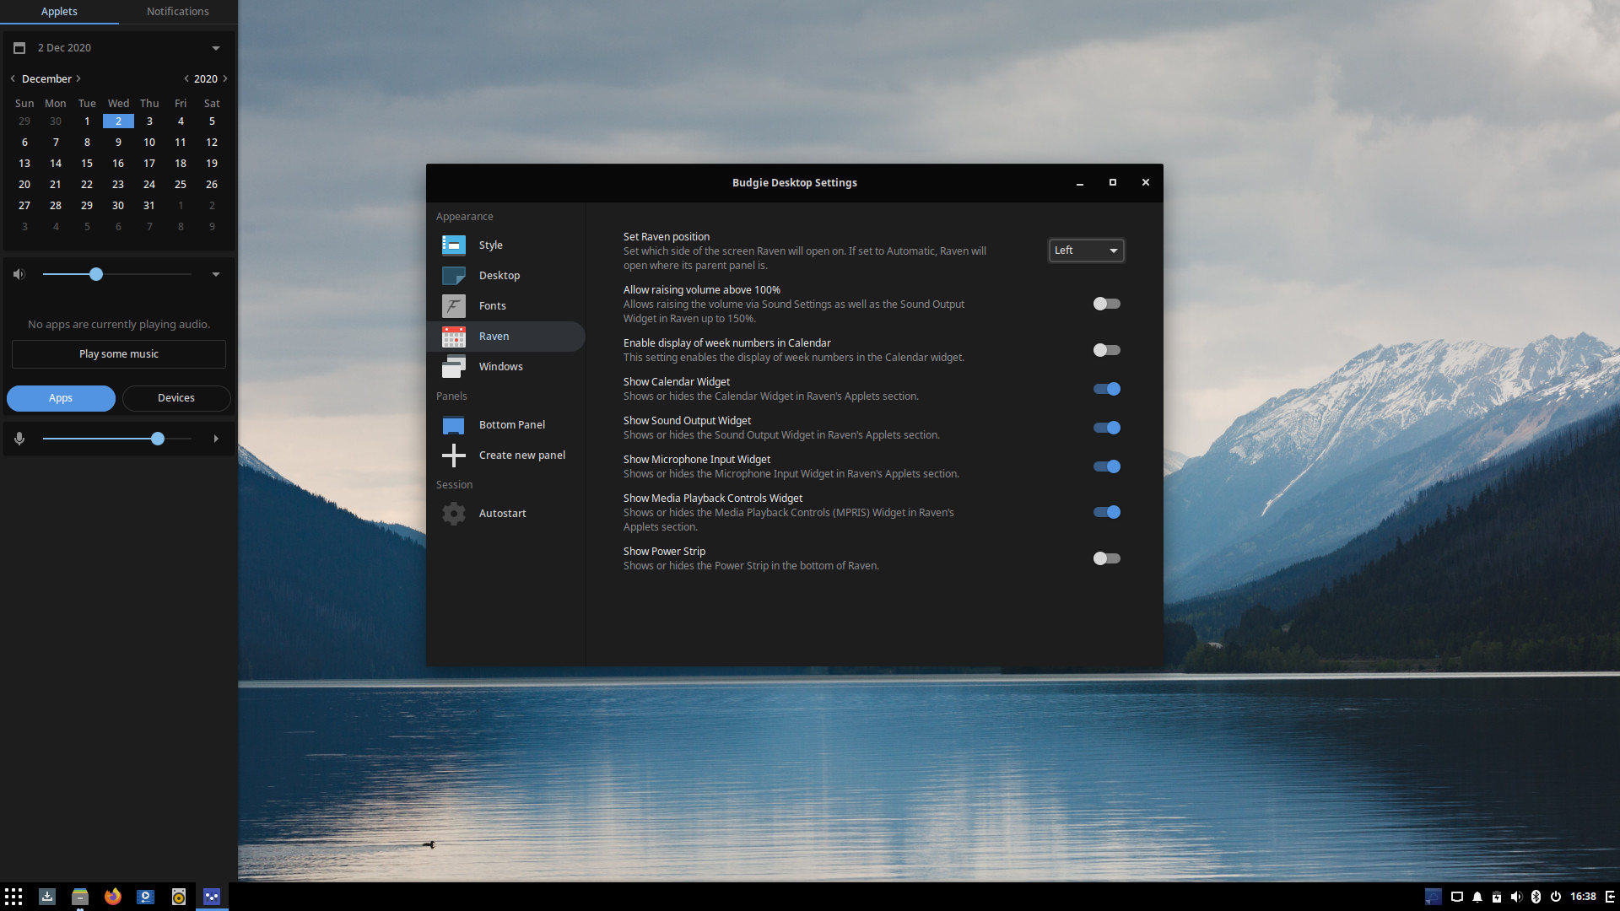1620x911 pixels.
Task: Click date 15 on calendar
Action: coord(87,163)
